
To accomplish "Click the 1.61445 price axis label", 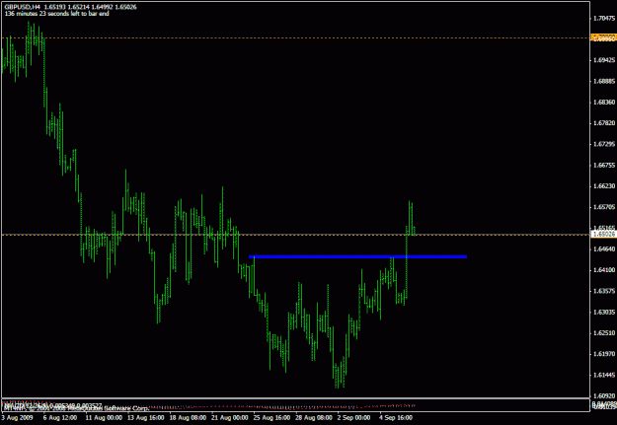I will point(604,375).
